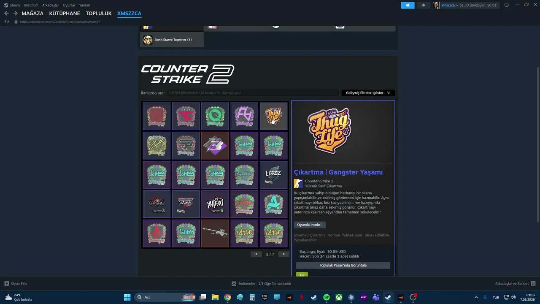Image resolution: width=540 pixels, height=304 pixels.
Task: Open the Yardım menu
Action: pos(84,5)
